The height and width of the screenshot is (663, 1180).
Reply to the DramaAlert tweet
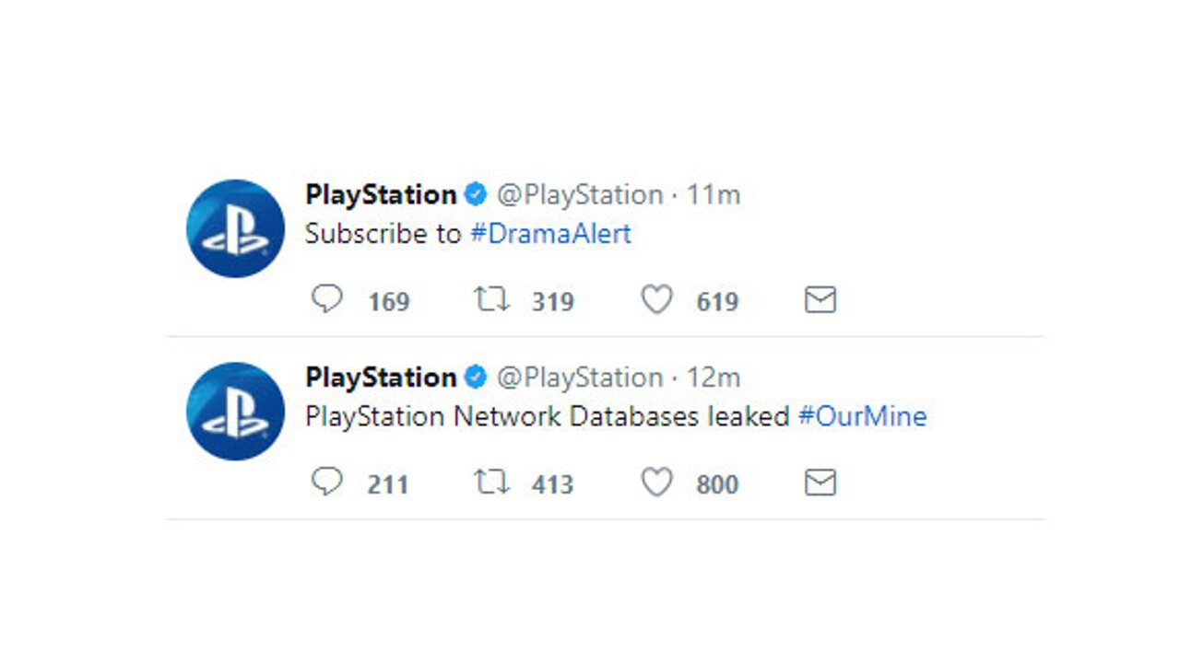327,300
